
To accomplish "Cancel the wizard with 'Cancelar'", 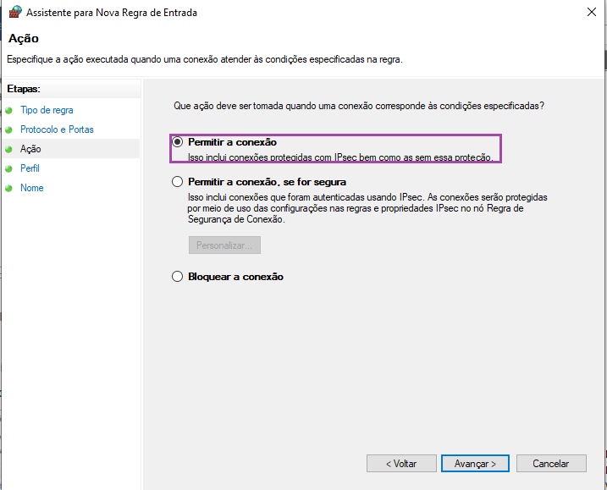I will (x=549, y=464).
